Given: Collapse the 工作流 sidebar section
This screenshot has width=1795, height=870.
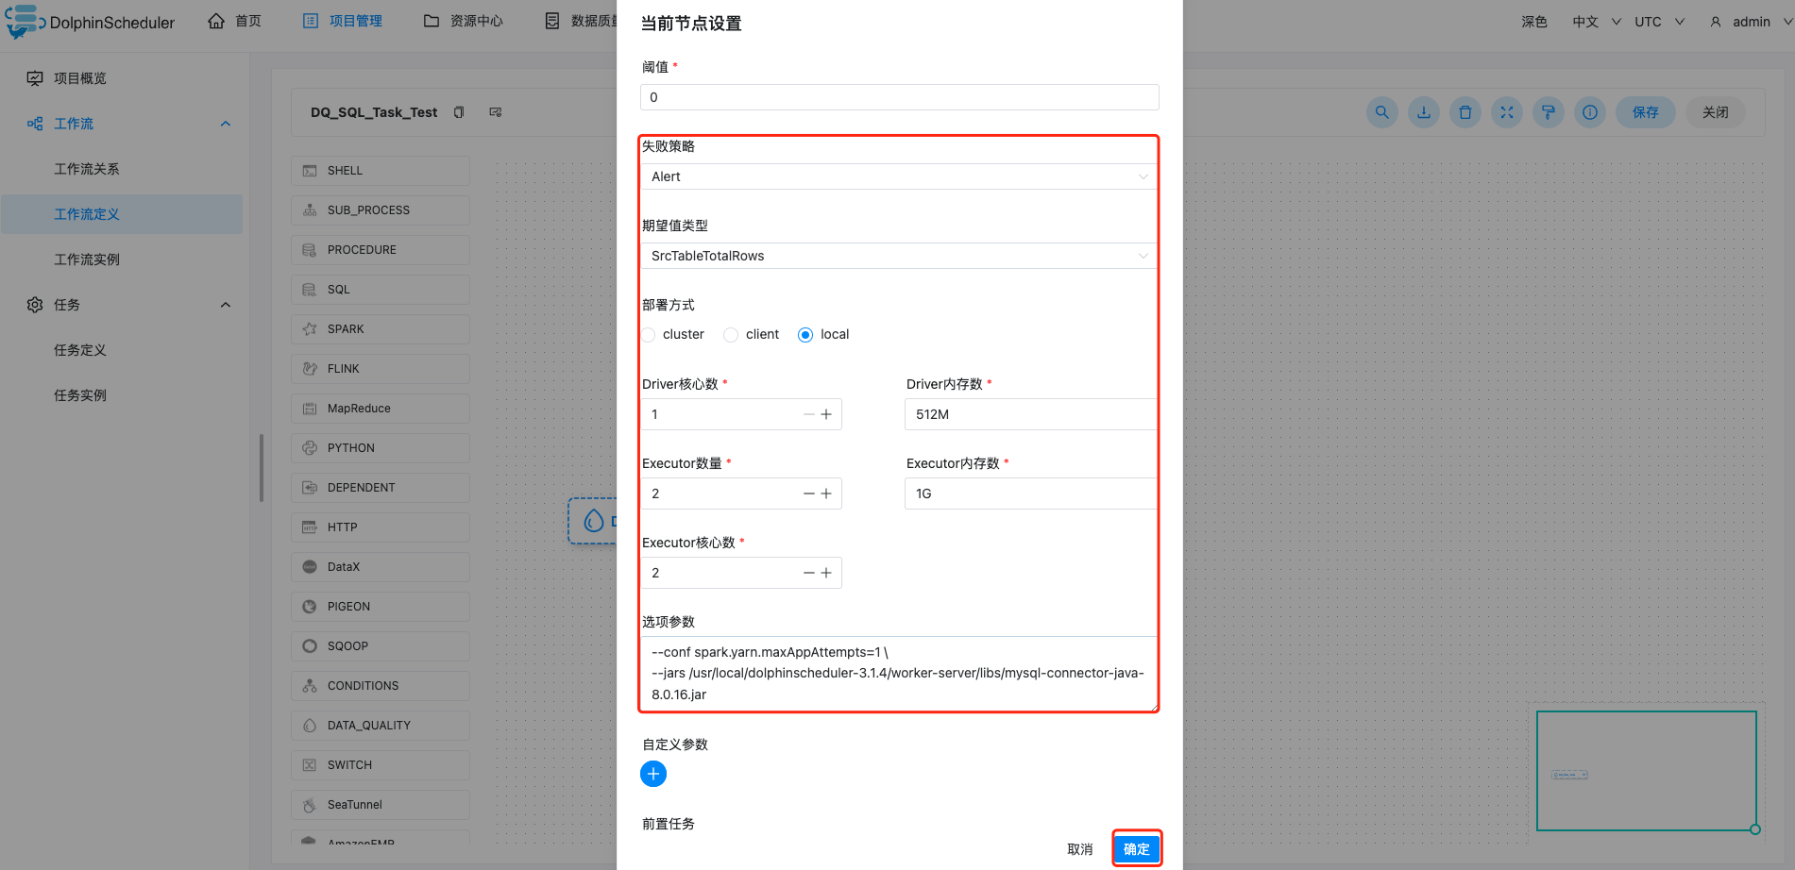Looking at the screenshot, I should click(226, 124).
